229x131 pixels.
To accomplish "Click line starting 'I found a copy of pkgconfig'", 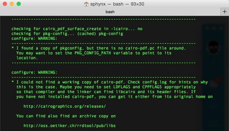I will pyautogui.click(x=98, y=48).
